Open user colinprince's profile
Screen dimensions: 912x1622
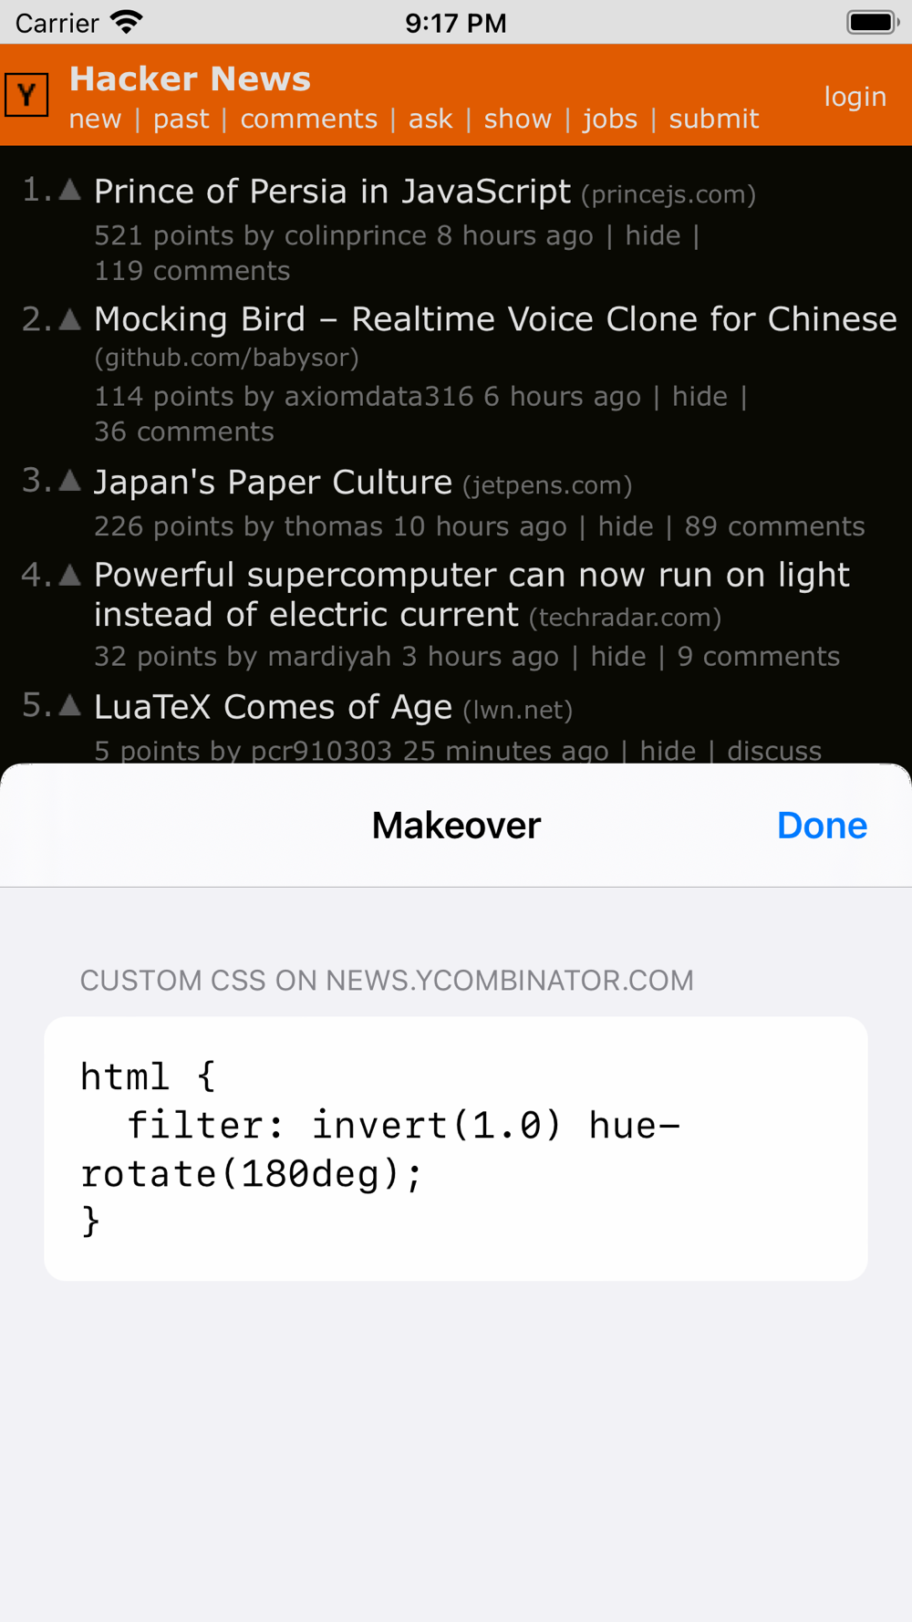click(355, 235)
